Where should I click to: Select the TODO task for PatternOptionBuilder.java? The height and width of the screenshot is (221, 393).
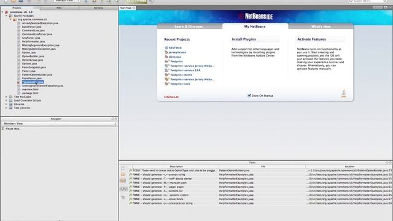coord(260,171)
